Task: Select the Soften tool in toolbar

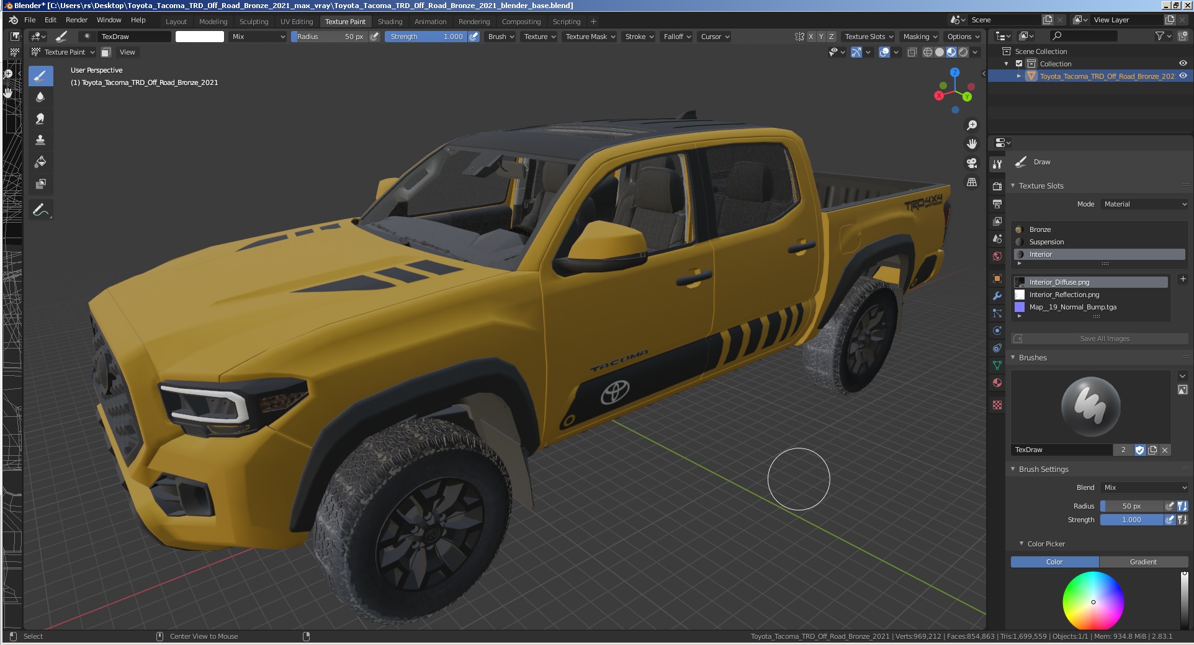Action: tap(40, 97)
